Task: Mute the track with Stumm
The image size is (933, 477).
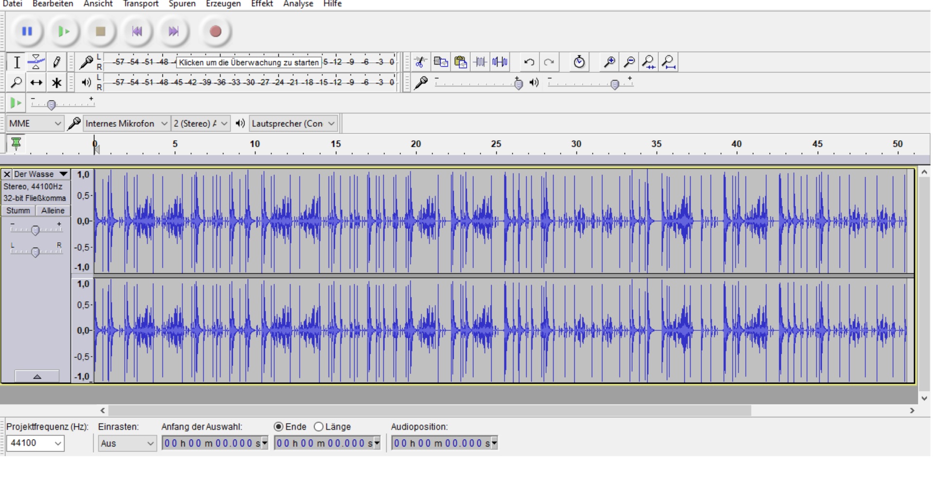Action: (x=18, y=211)
